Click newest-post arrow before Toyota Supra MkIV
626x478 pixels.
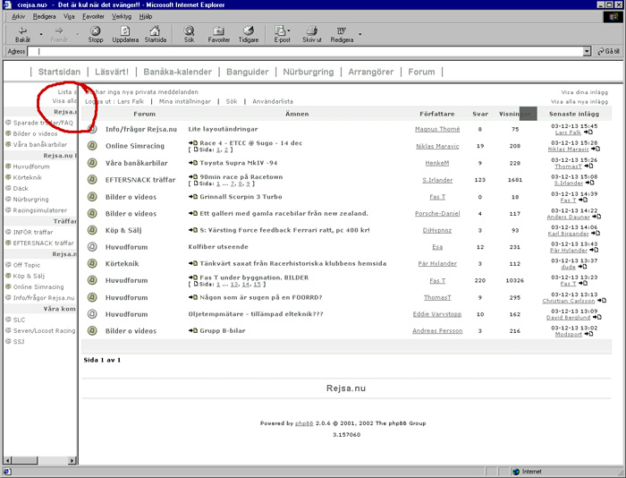pyautogui.click(x=193, y=163)
